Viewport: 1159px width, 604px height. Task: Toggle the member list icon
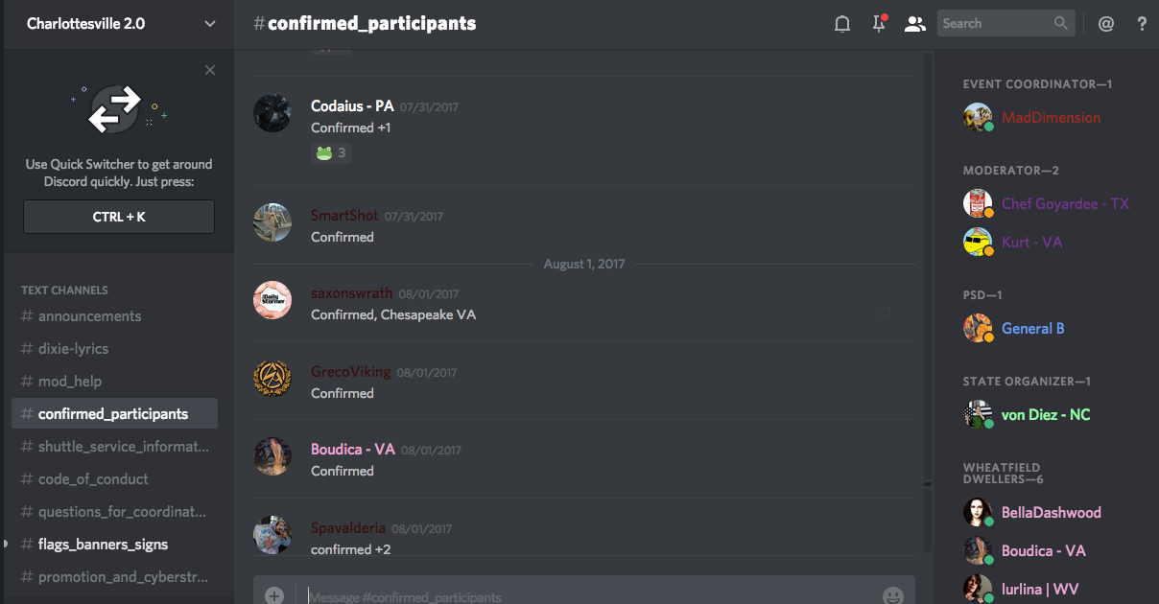(x=915, y=24)
